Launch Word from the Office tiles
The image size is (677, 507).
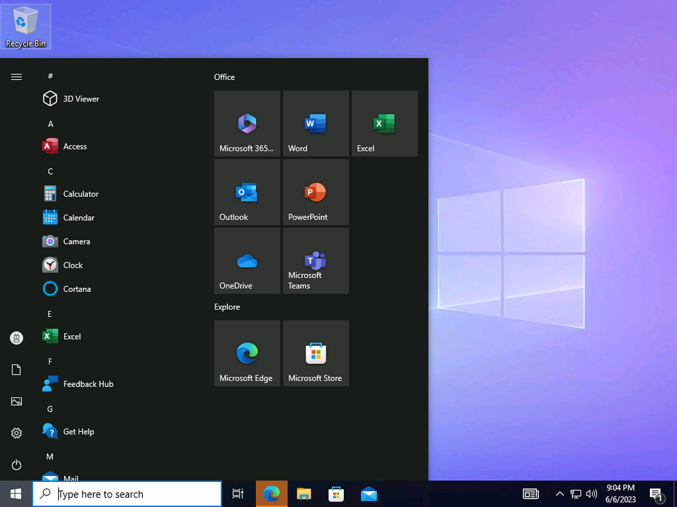coord(315,123)
